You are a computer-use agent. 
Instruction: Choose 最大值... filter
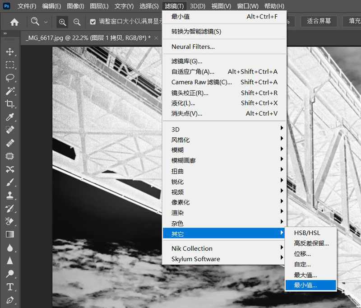310,275
